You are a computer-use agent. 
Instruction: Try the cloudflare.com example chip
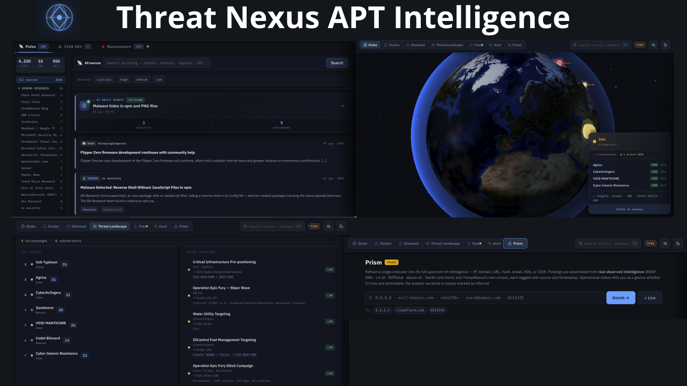[x=410, y=310]
